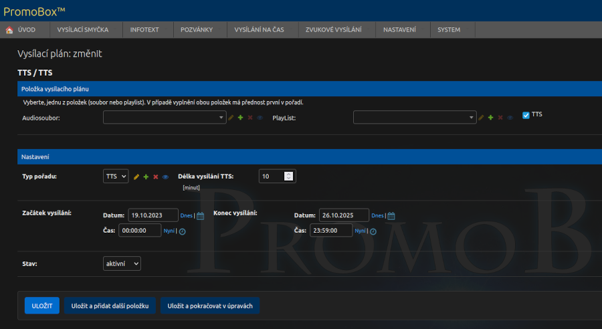Screen dimensions: 602x329
Task: Toggle the eye icon beside PlayList dropdown
Action: 510,118
